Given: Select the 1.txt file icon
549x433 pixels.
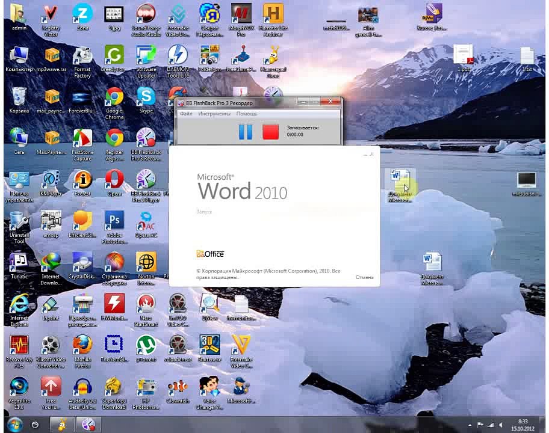Looking at the screenshot, I should point(527,59).
